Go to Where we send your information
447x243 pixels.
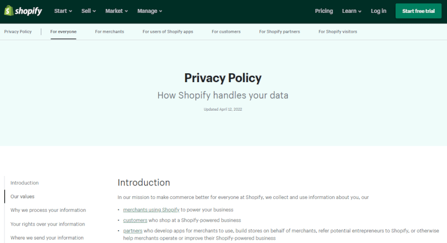47,238
